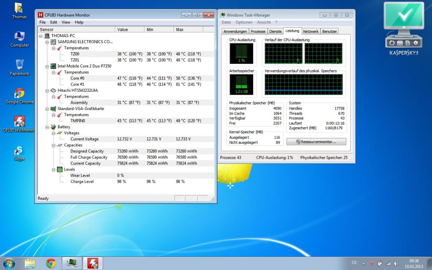Collapse the Voltages branch under Battery
This screenshot has height=270, width=432.
point(53,133)
